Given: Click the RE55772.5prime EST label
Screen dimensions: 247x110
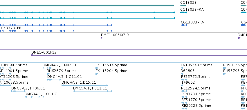Looking at the screenshot, I should [x=196, y=77].
